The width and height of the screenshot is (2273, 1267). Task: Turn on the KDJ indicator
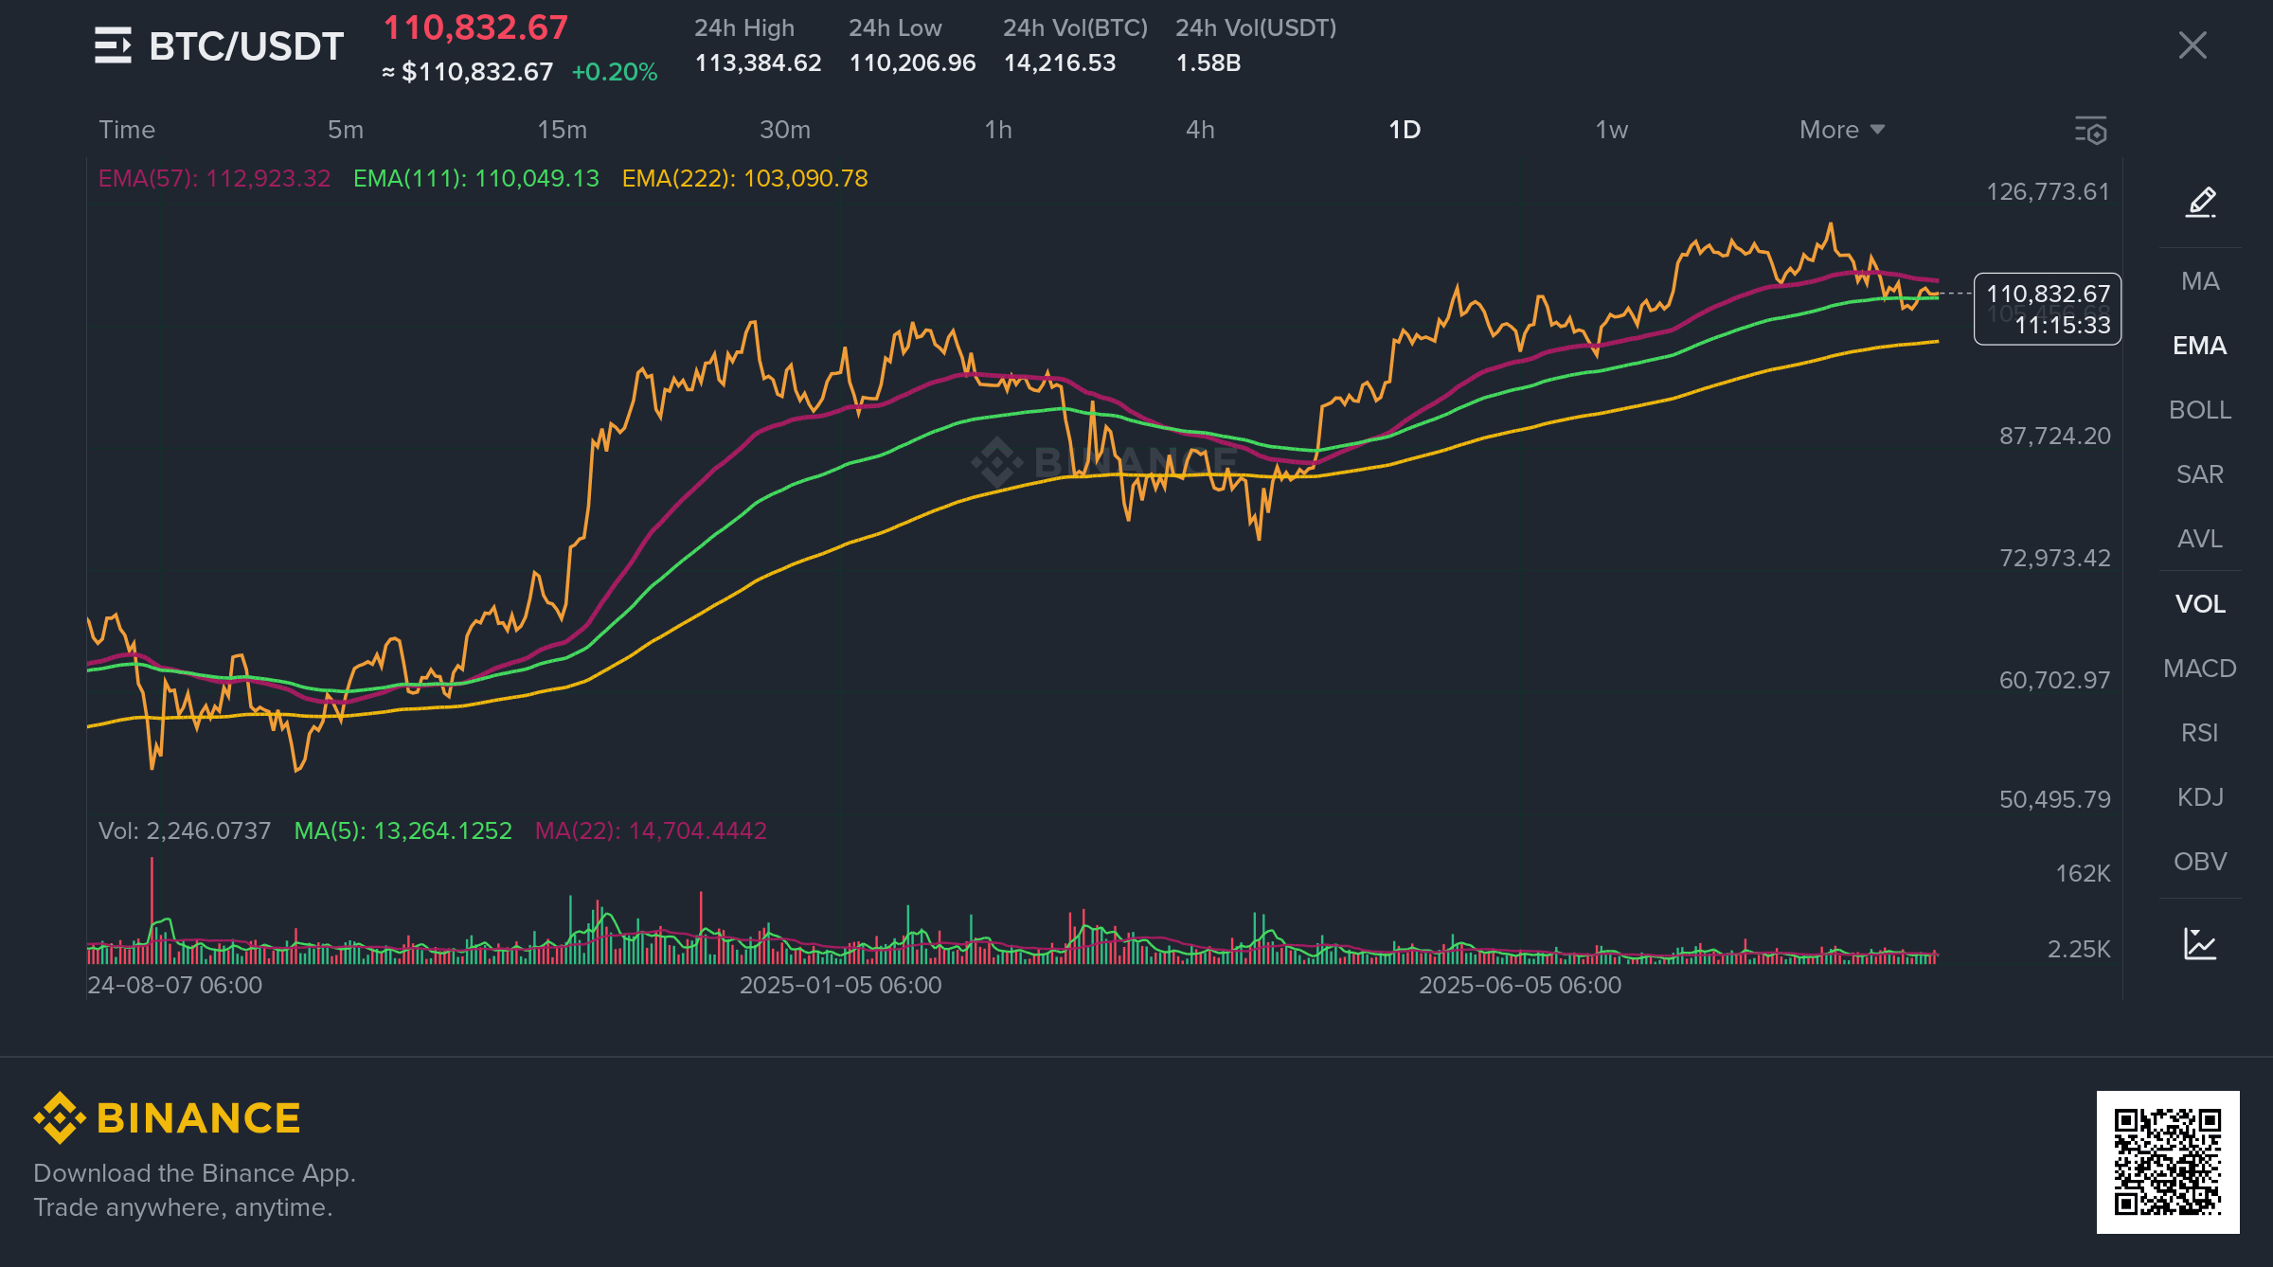2199,797
